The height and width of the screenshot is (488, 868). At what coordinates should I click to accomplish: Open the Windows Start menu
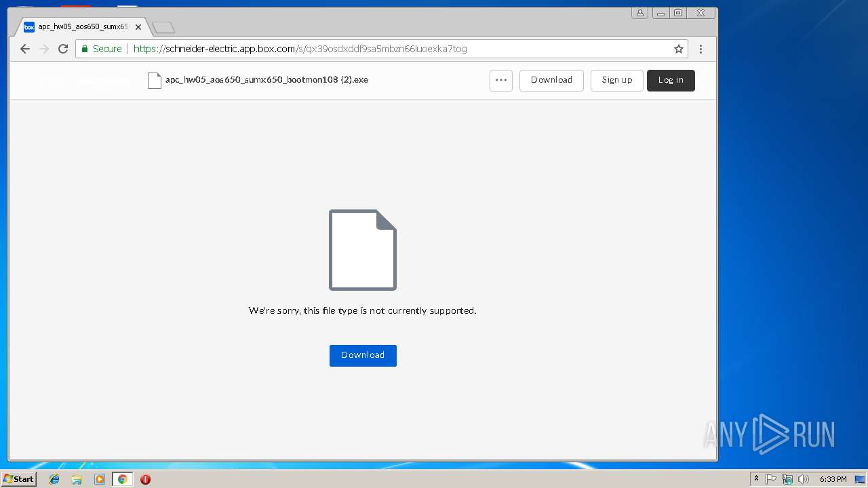18,479
